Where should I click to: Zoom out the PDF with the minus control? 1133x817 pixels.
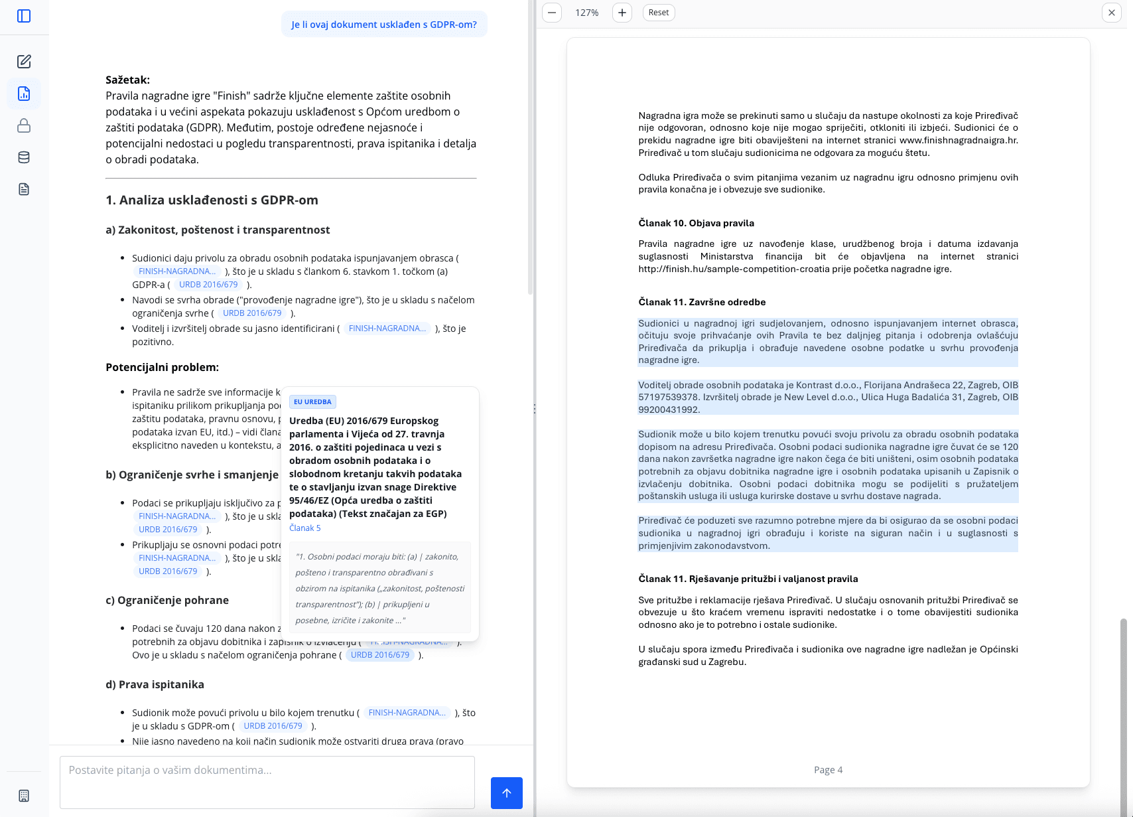(x=551, y=12)
